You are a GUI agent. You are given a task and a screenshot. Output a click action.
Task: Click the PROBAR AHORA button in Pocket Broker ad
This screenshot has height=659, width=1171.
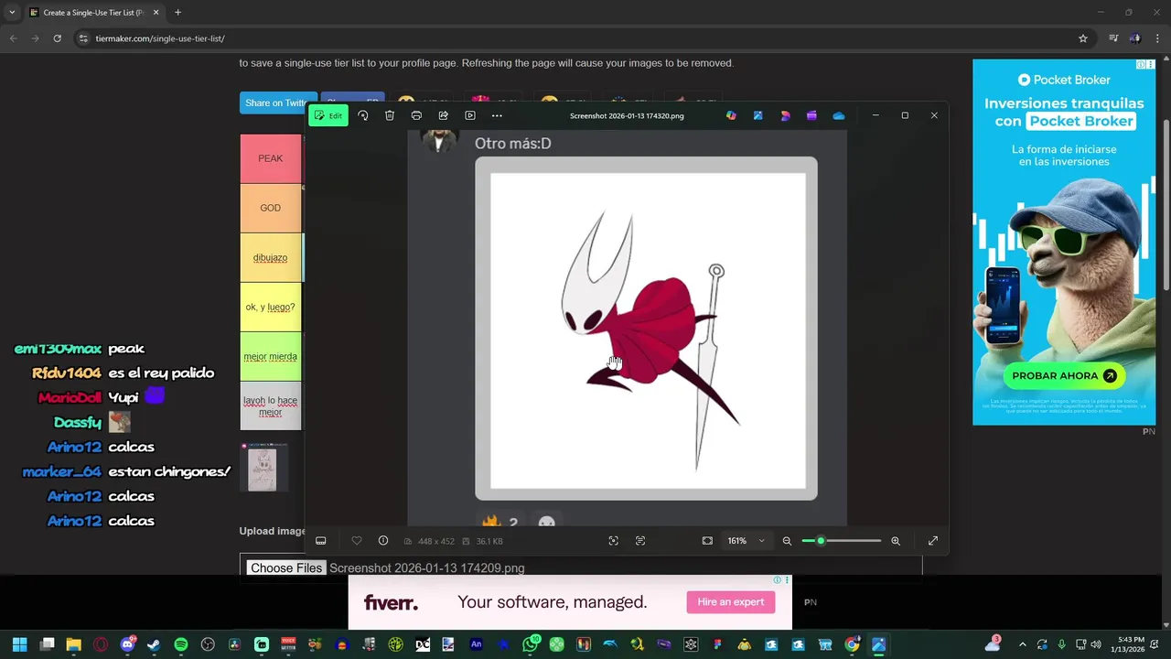[1064, 375]
